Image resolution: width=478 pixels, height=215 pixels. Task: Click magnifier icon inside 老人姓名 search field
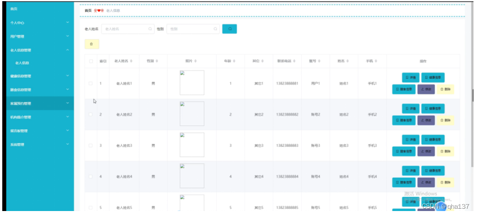click(x=150, y=29)
